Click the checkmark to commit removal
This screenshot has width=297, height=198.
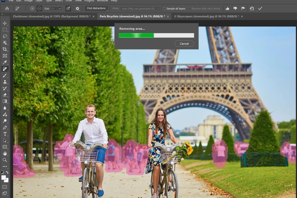click(260, 9)
